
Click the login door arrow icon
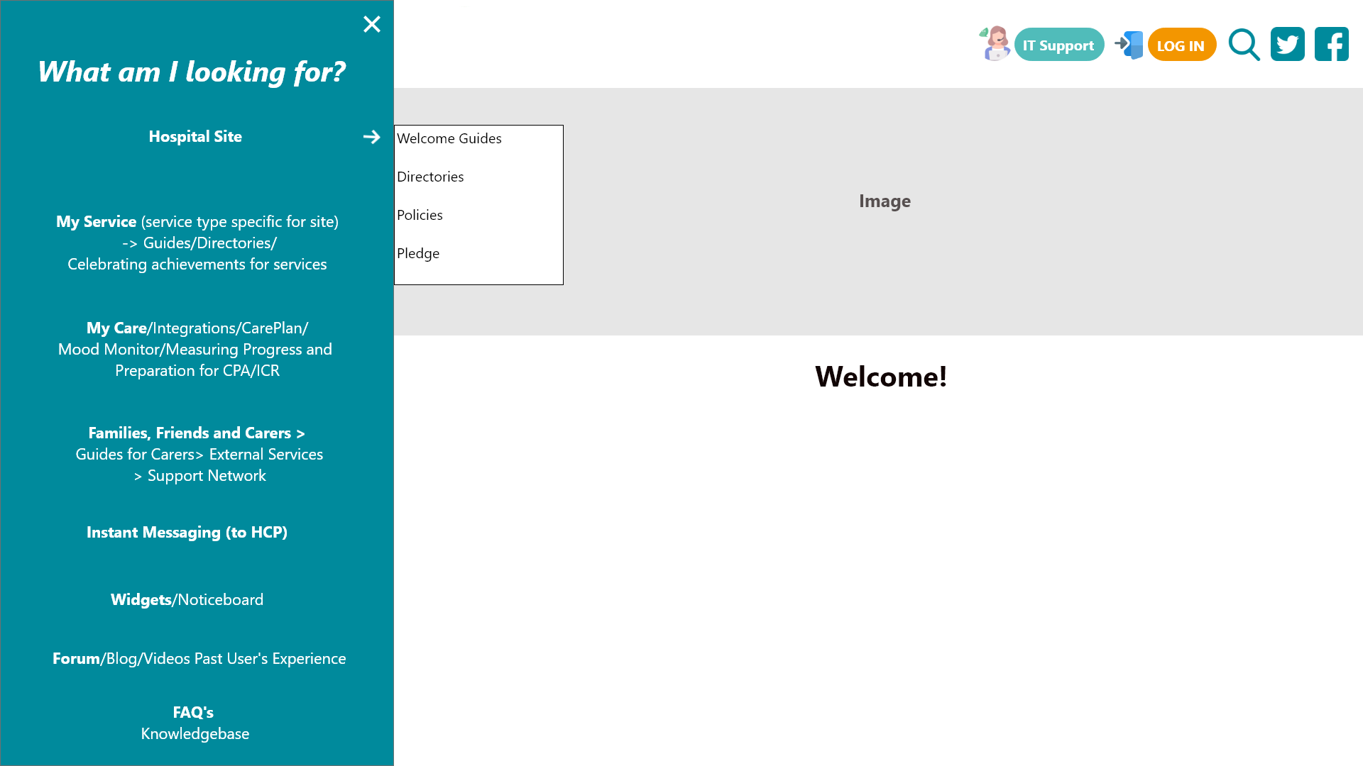pyautogui.click(x=1129, y=45)
